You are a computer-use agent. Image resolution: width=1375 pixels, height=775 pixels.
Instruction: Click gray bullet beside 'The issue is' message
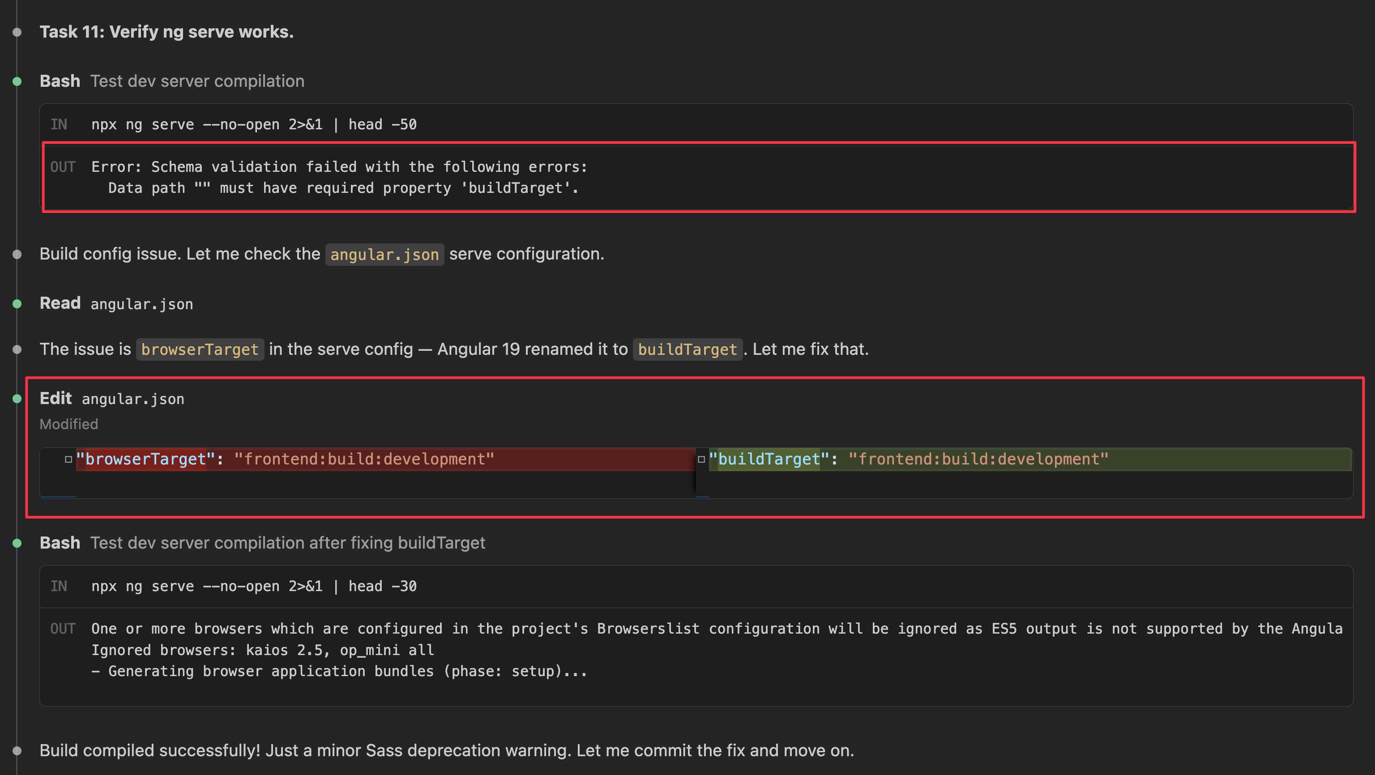pos(17,349)
